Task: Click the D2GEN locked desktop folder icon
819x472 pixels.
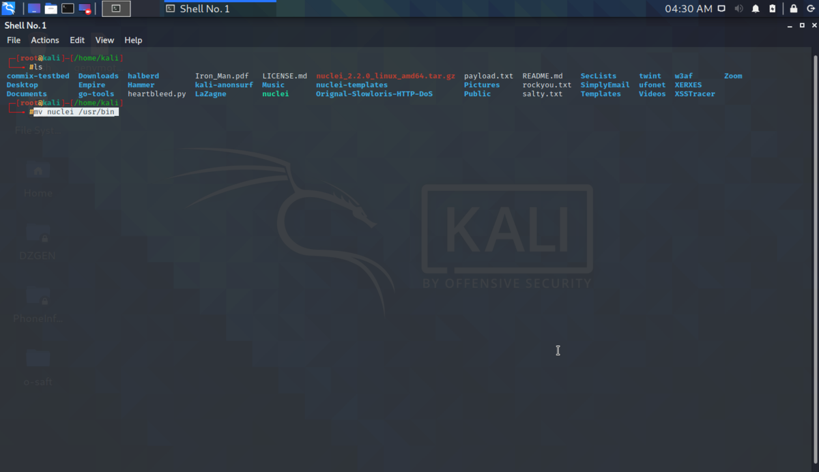Action: [38, 242]
